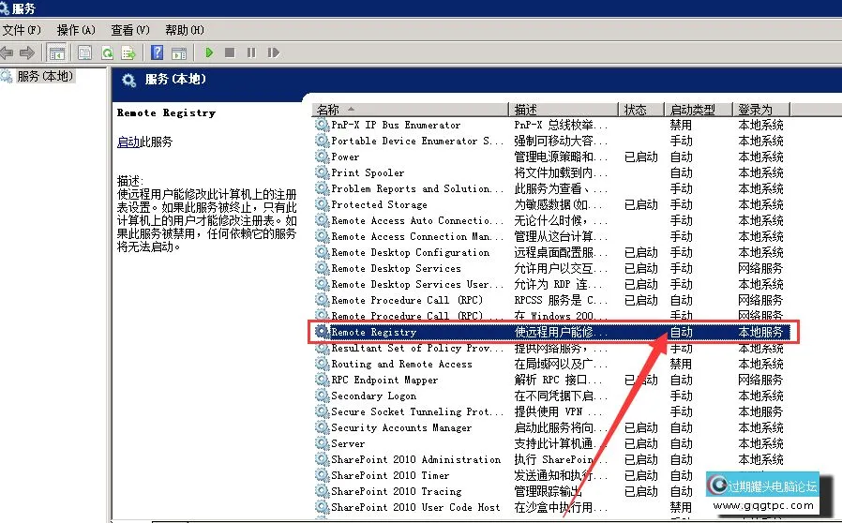The width and height of the screenshot is (842, 523).
Task: Open the 查看(V) menu
Action: tap(129, 30)
